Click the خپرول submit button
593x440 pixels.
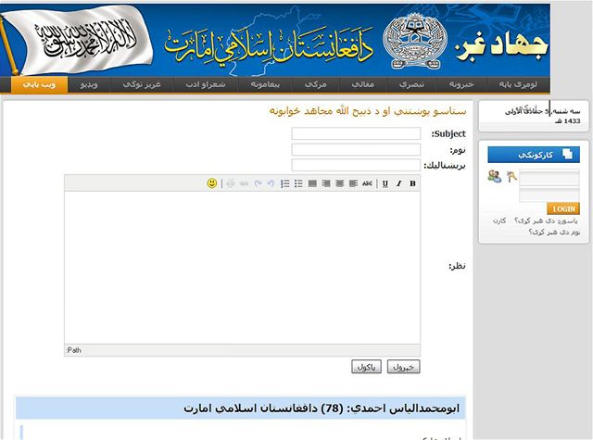tap(404, 367)
